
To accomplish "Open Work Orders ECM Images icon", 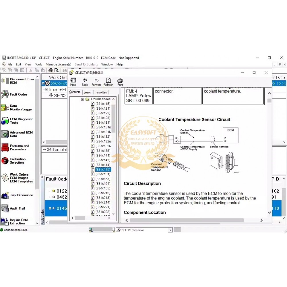I will click(x=5, y=178).
